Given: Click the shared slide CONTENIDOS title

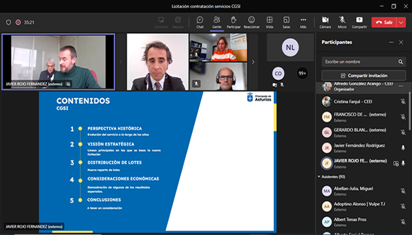Looking at the screenshot, I should coord(83,101).
